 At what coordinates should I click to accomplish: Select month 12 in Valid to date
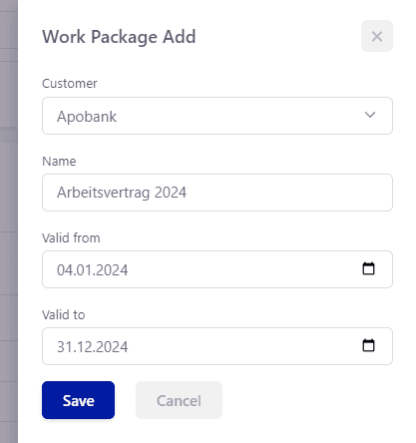[x=80, y=347]
